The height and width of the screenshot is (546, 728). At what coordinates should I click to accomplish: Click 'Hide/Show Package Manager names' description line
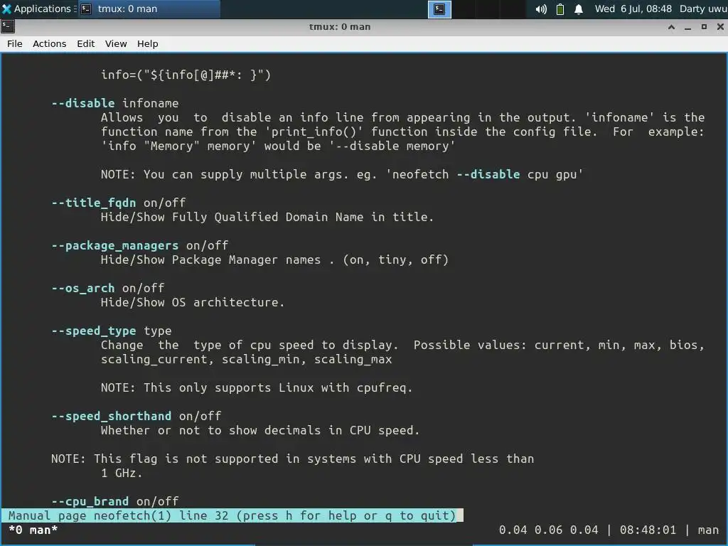274,260
